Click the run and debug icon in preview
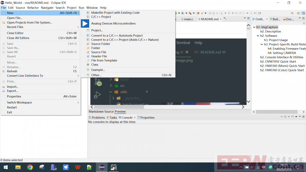Viewport: 306px width, 172px height. (97, 95)
